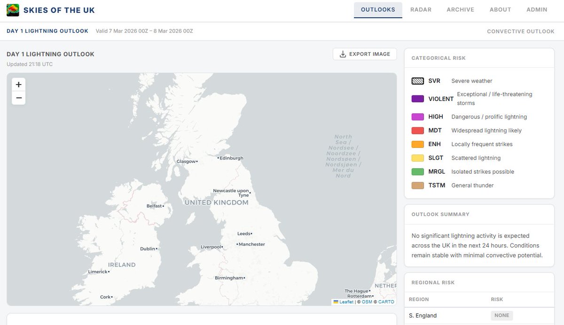Click the tan TSTM risk swatch
This screenshot has width=564, height=325.
coord(418,186)
